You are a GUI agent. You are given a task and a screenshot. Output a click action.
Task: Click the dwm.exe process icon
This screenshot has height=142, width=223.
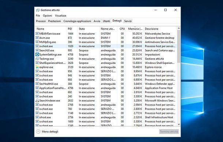(x=37, y=38)
